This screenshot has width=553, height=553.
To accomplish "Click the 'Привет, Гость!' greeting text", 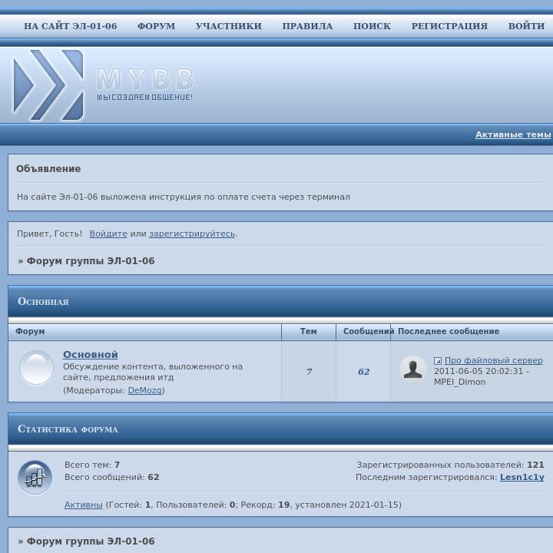I will (49, 233).
